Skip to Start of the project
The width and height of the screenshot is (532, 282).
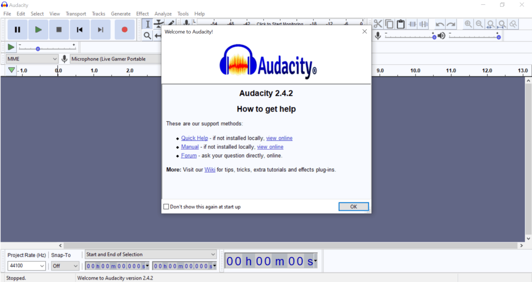point(80,30)
